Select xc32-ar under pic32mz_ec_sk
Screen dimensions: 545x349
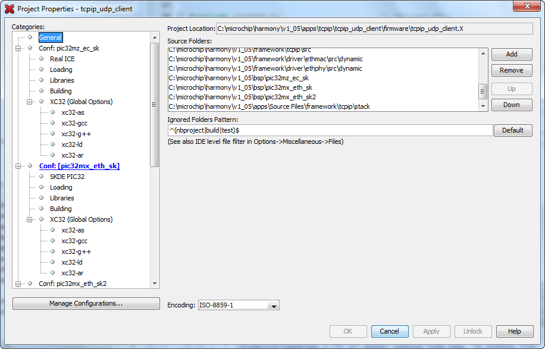(x=73, y=155)
